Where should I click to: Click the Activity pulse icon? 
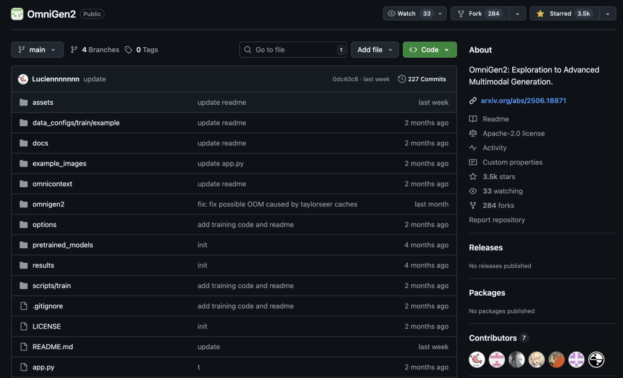tap(473, 148)
